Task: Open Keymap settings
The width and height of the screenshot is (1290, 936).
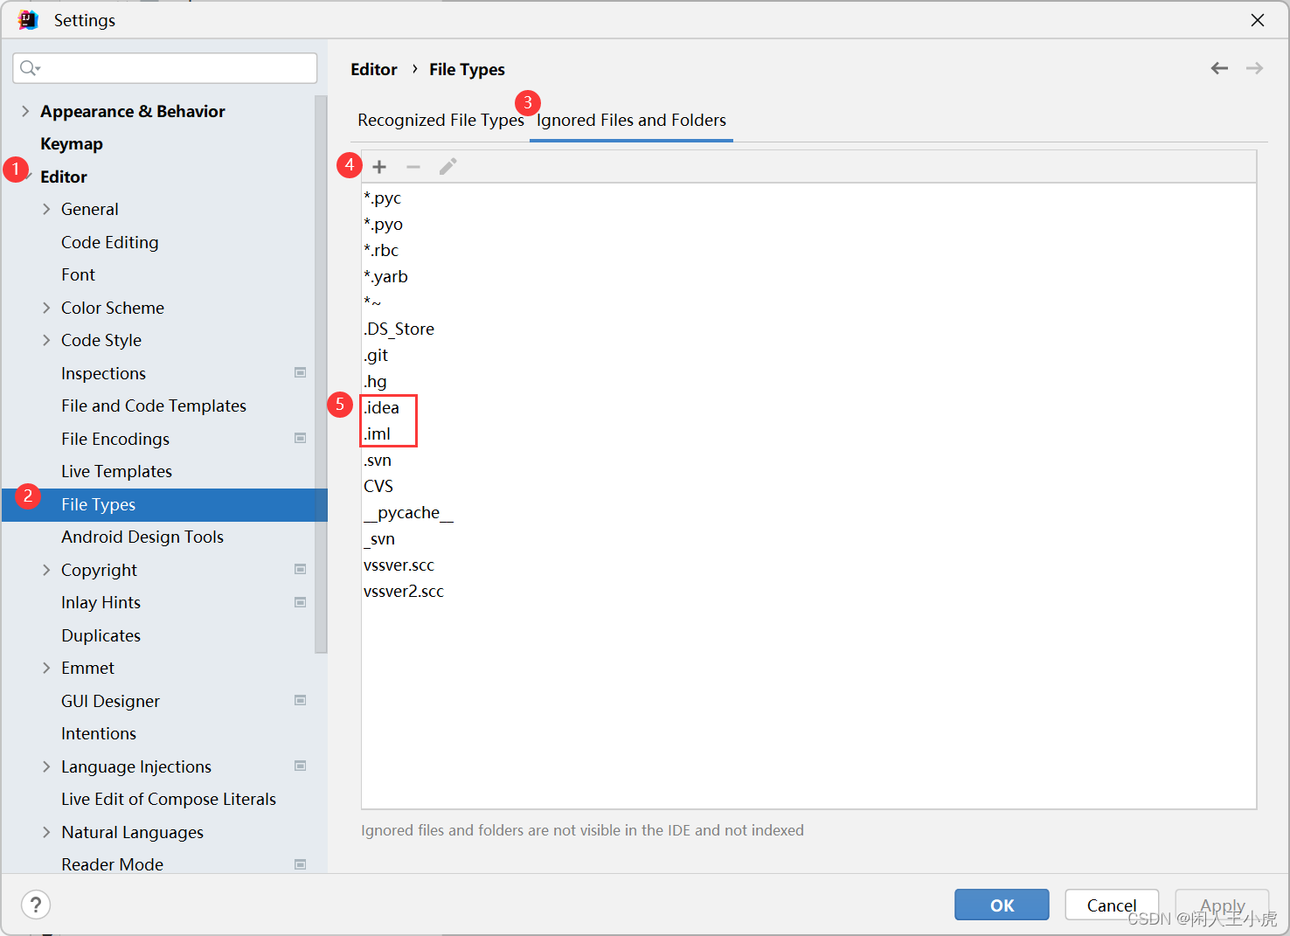Action: coord(72,143)
